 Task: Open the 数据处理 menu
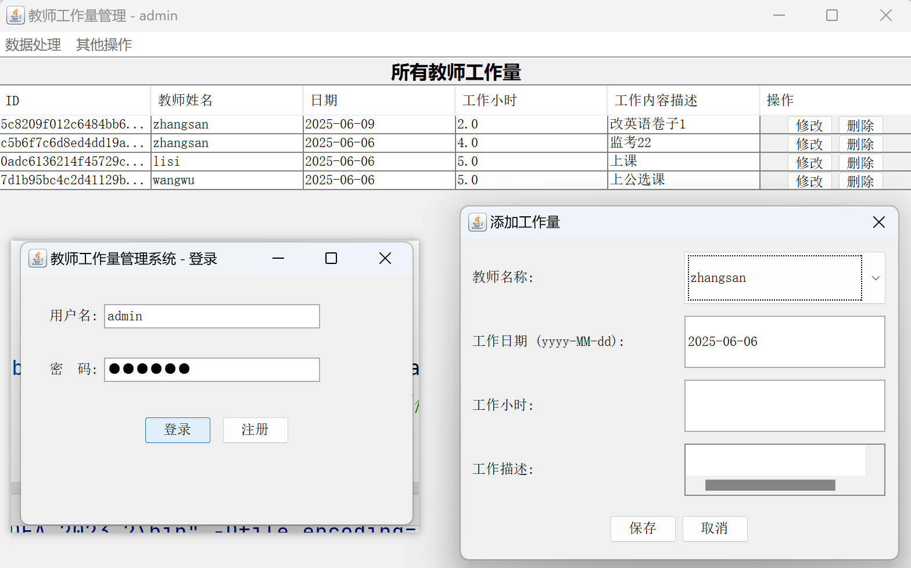(33, 45)
